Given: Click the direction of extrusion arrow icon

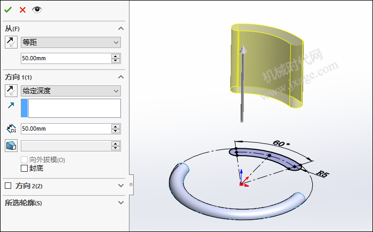Looking at the screenshot, I should point(11,105).
